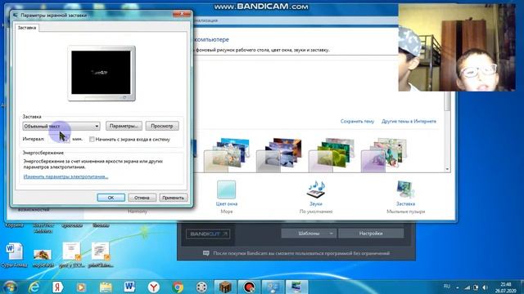This screenshot has width=524, height=294.
Task: Open the third desktop document file
Action: click(71, 256)
